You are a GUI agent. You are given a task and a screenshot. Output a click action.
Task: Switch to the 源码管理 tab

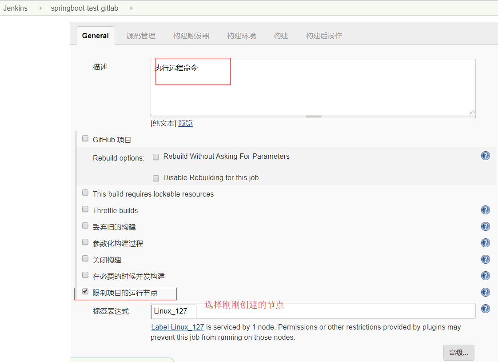click(x=141, y=36)
